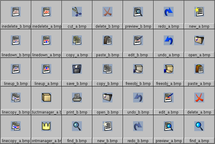Click the freeobj_a.bmp box-in-hand icon
215x144 pixels.
[169, 69]
